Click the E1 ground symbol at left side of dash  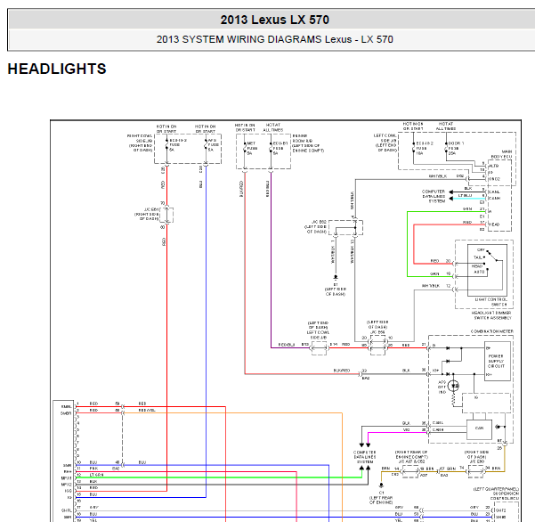pos(336,276)
